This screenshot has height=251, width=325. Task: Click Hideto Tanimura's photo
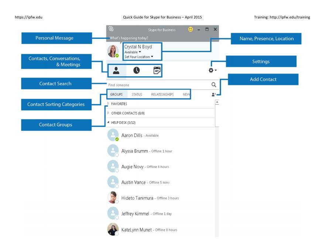click(x=113, y=197)
